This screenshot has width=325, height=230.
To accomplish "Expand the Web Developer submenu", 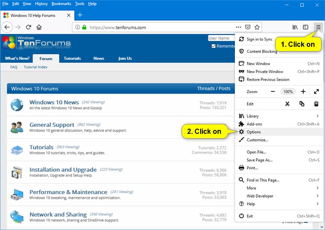I will click(x=279, y=196).
